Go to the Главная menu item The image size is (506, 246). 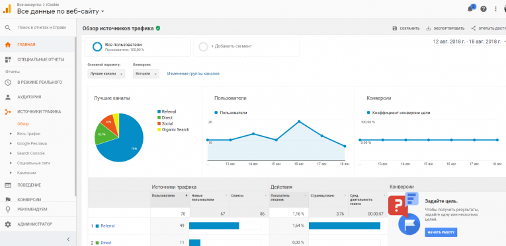26,44
